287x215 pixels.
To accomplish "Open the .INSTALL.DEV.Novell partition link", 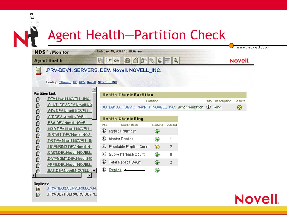I will click(69, 135).
